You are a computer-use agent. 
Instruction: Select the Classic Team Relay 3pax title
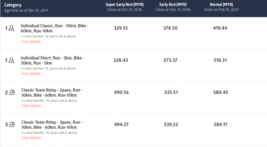click(x=52, y=124)
